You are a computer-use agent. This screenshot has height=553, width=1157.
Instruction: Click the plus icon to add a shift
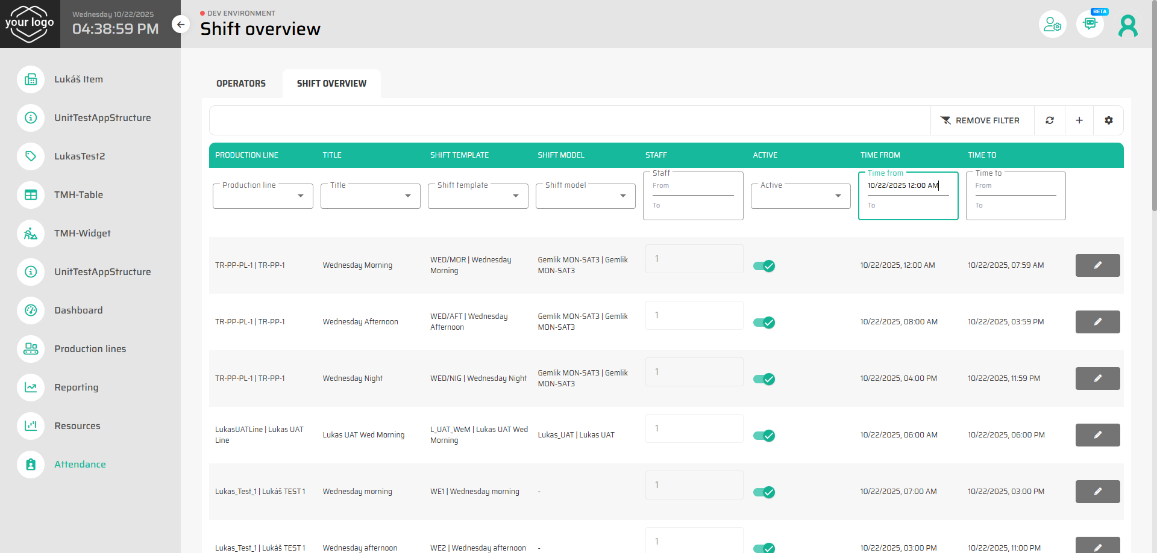pos(1079,120)
